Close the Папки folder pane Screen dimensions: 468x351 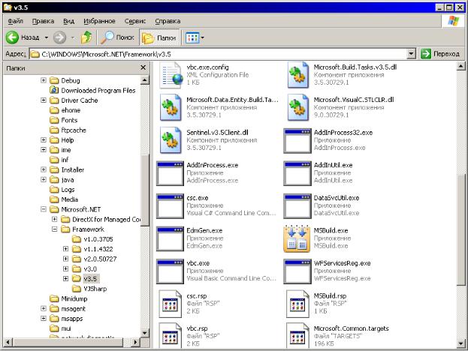tap(143, 67)
